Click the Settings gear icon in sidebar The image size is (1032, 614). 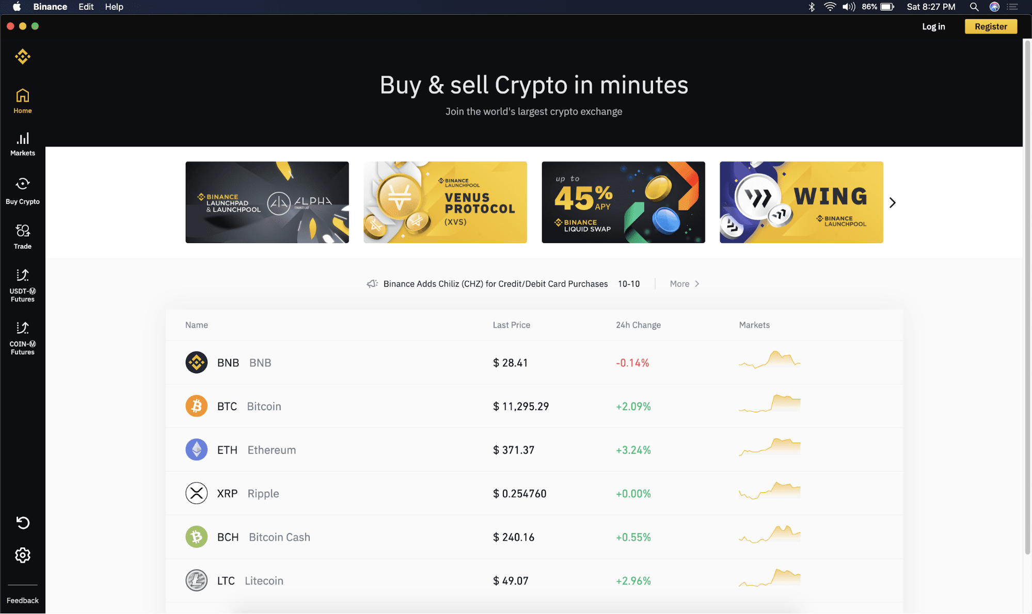pyautogui.click(x=22, y=555)
